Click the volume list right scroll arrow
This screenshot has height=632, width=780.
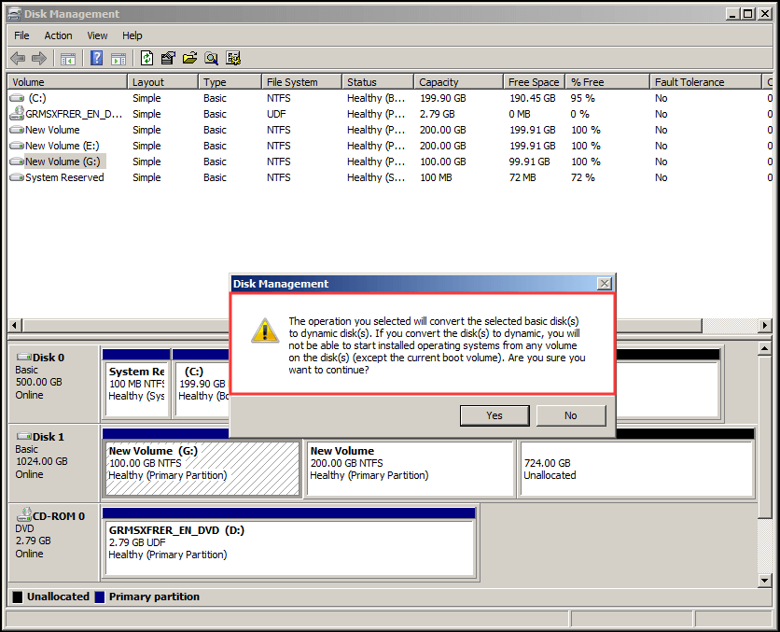pos(764,326)
